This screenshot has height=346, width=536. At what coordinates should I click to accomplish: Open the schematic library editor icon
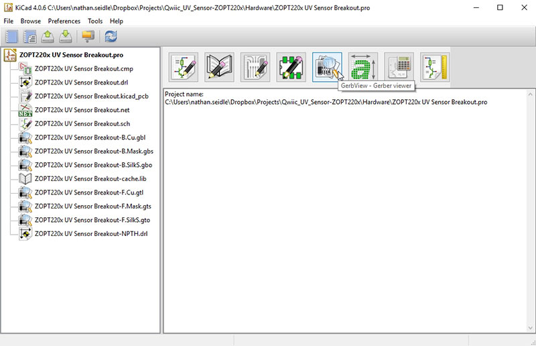tap(219, 67)
